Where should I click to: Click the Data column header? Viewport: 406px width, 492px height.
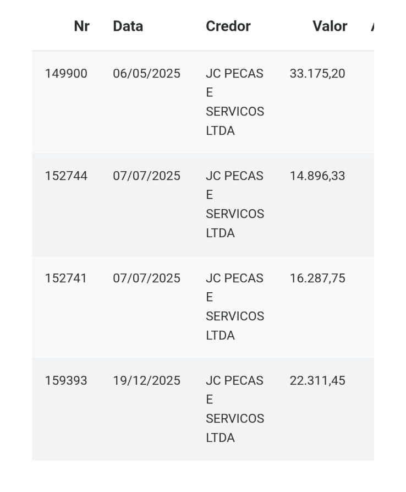(128, 26)
